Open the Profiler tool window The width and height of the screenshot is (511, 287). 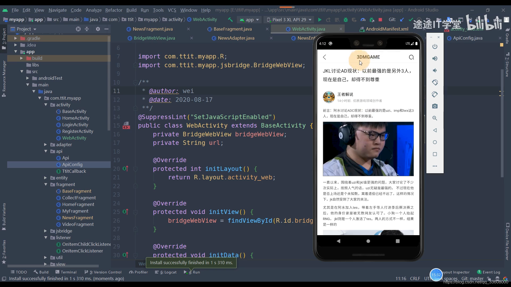click(138, 272)
